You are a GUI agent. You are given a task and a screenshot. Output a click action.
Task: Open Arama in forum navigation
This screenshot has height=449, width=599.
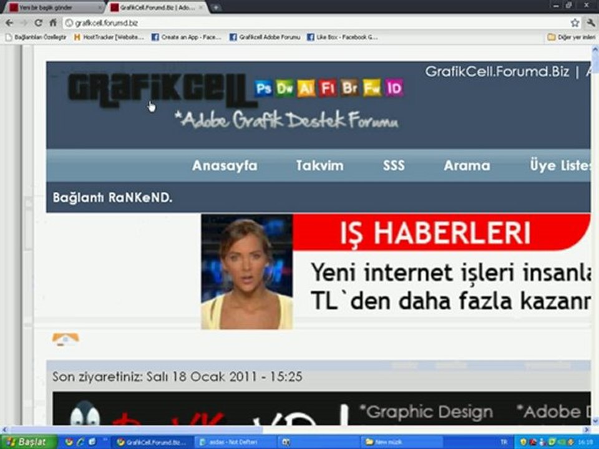click(467, 166)
